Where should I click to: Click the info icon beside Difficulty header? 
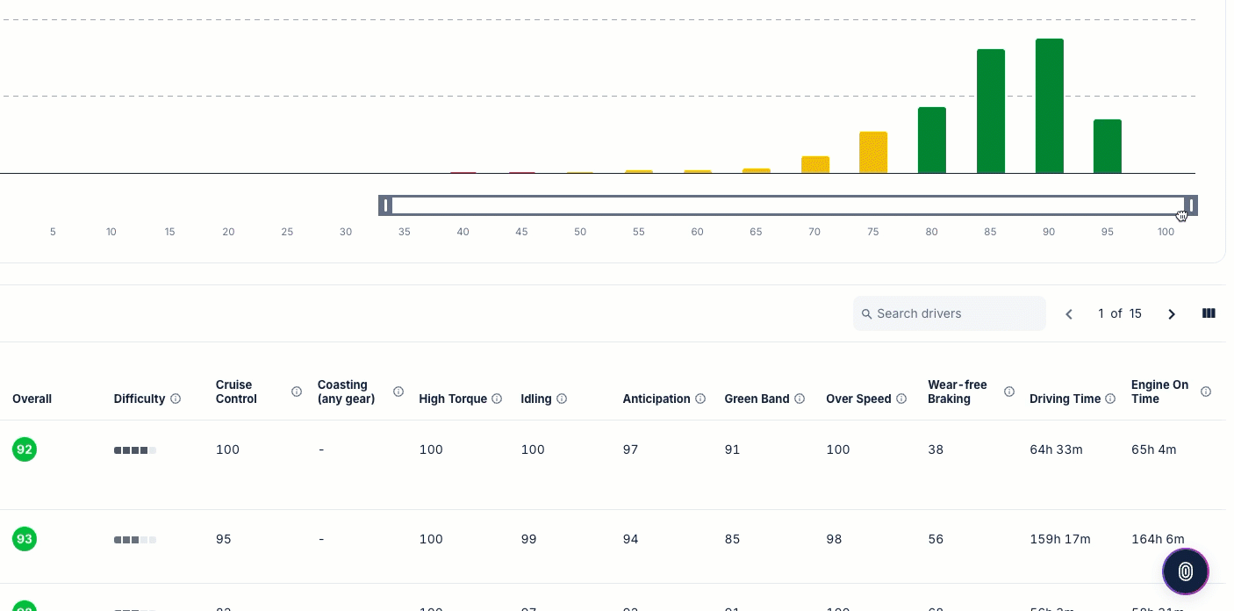click(x=176, y=399)
